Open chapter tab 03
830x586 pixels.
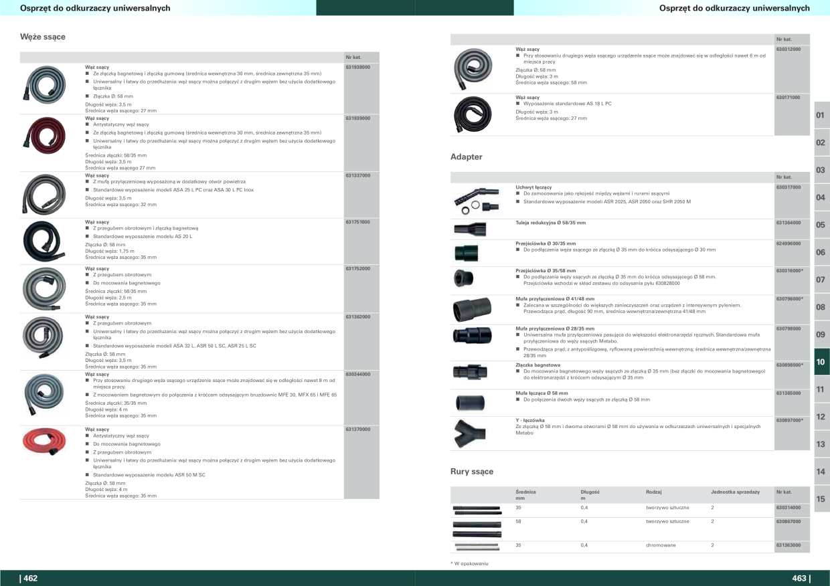[x=821, y=170]
